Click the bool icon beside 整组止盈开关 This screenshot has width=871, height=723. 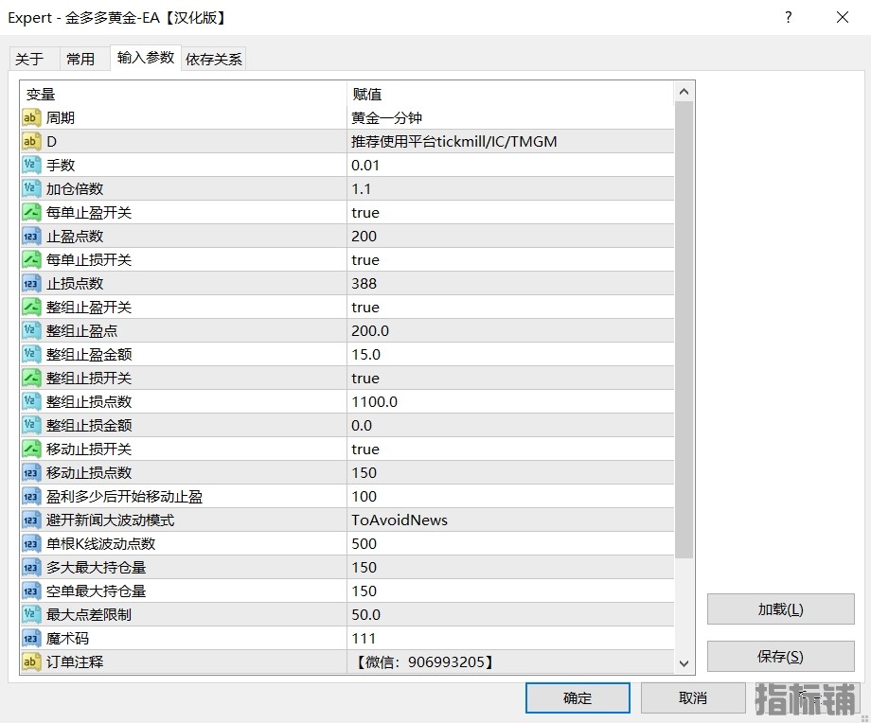(31, 307)
